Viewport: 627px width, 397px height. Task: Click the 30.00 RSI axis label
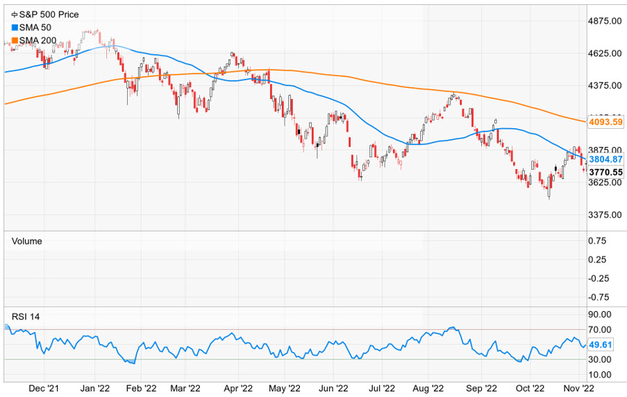coord(599,360)
